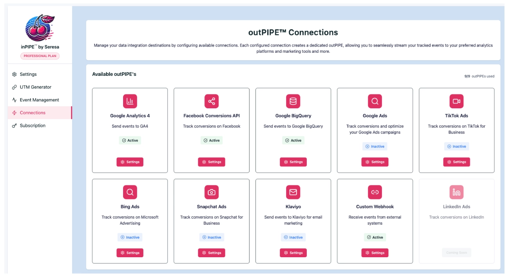
Task: Click the 'Track conversions on Facebook' description
Action: [x=211, y=126]
